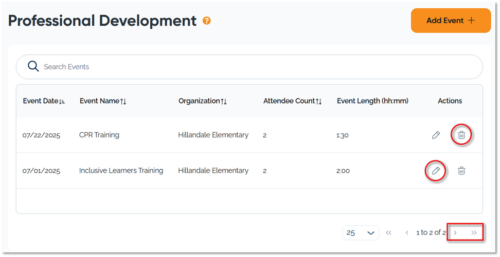
Task: Jump to the last page arrow
Action: click(474, 233)
